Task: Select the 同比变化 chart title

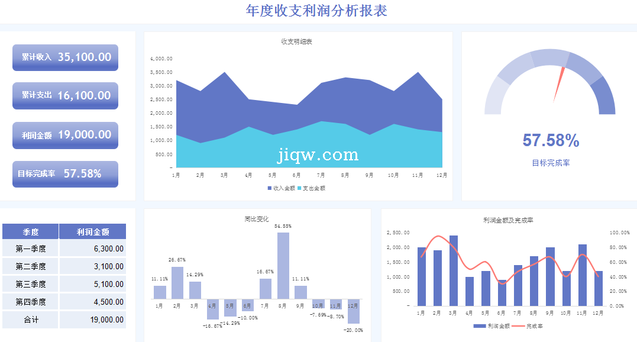Action: pyautogui.click(x=257, y=219)
